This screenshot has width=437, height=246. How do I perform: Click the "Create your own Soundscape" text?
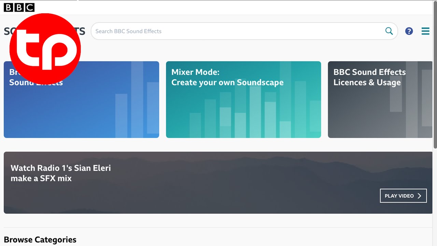(227, 83)
